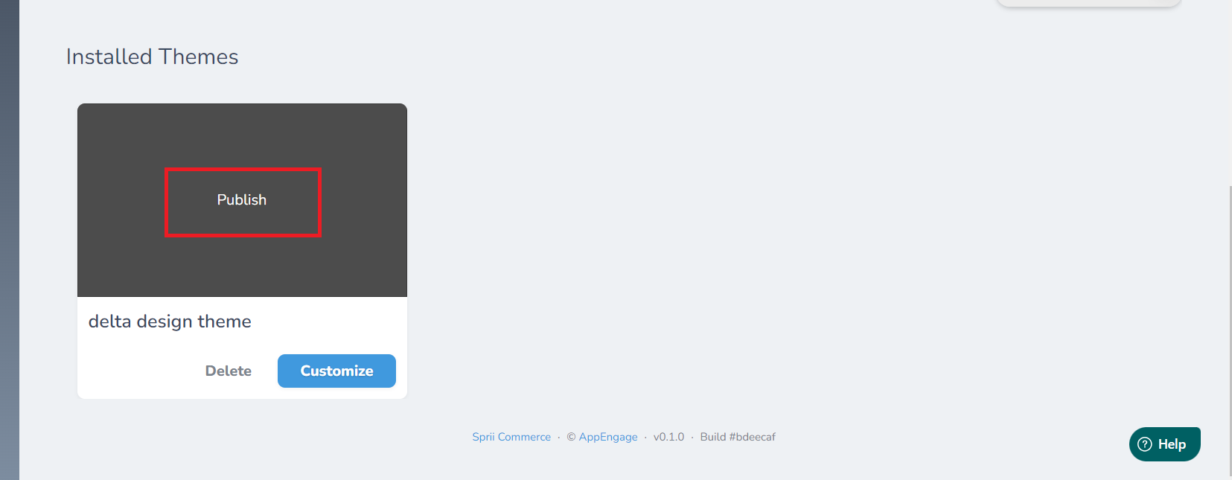Click the collapsed left sidebar strip
Viewport: 1232px width, 480px height.
(10, 240)
